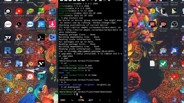Open APK Easy Tool desktop icon
Image resolution: width=184 pixels, height=103 pixels.
pos(8,13)
